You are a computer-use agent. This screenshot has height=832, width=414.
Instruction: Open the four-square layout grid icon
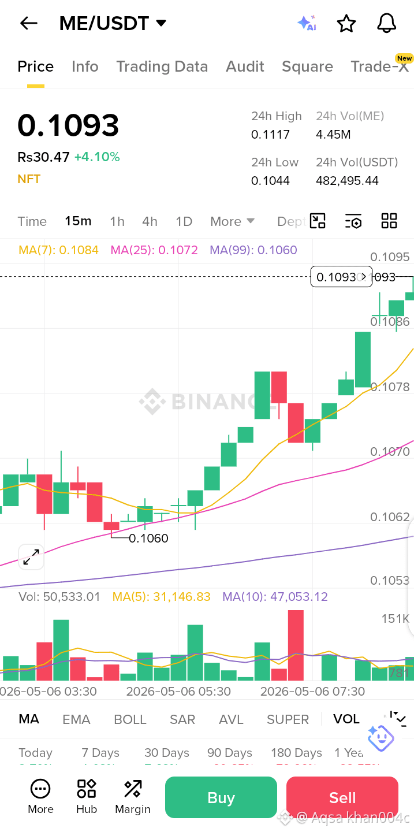(389, 221)
